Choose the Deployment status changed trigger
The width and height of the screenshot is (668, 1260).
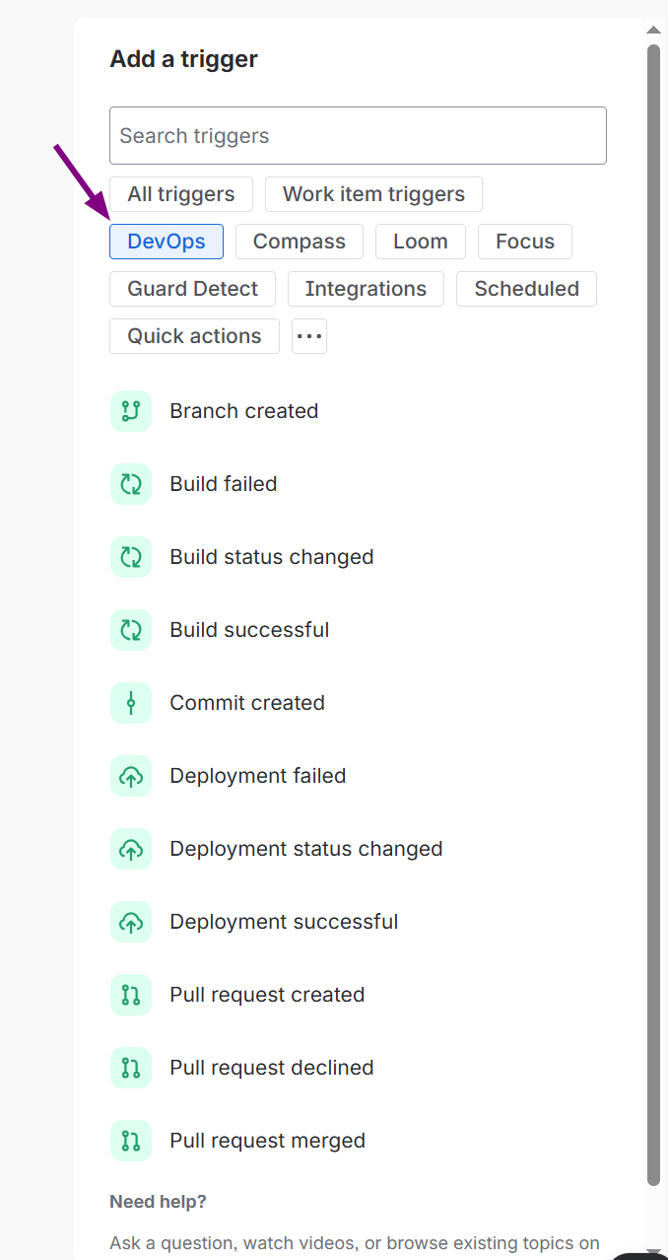coord(305,849)
